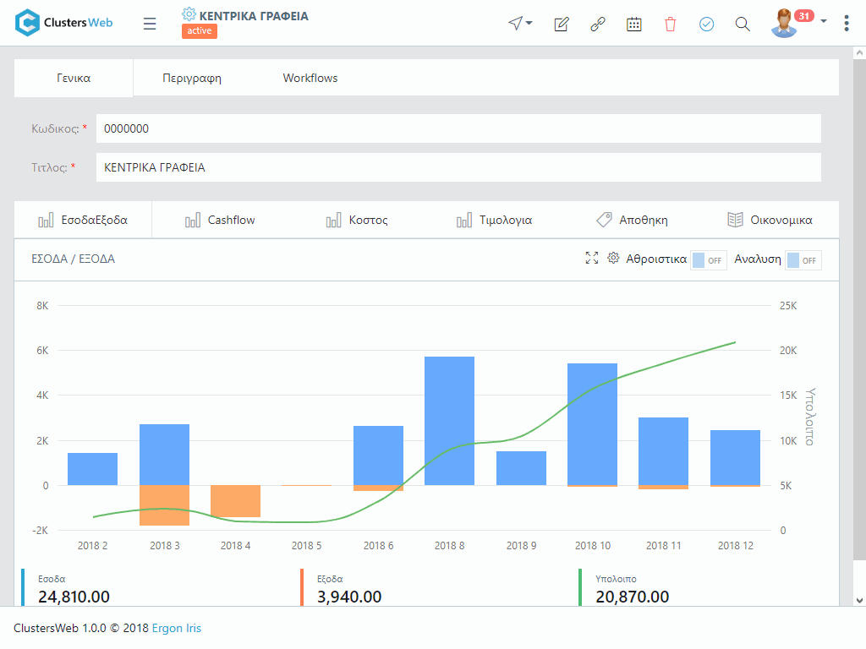This screenshot has width=866, height=649.
Task: Click the link chain icon
Action: click(598, 24)
